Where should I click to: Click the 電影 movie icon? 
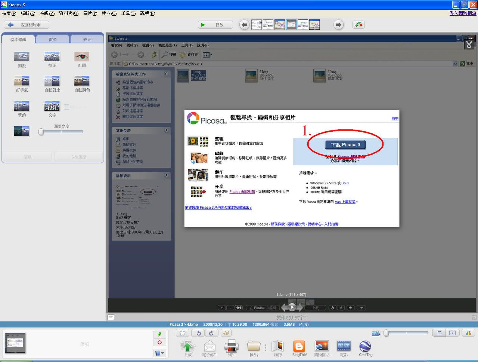pos(344,346)
